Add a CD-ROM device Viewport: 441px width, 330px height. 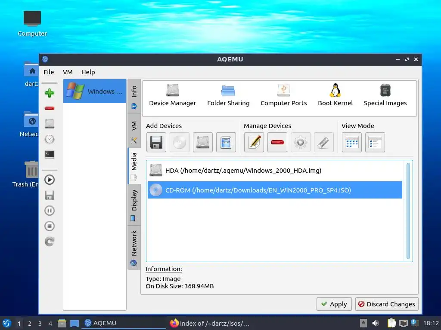(x=180, y=142)
